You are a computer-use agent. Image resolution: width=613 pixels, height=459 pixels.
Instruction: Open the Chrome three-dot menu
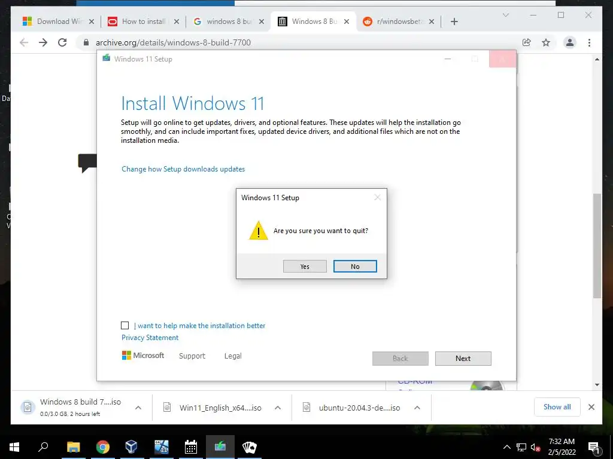point(589,42)
